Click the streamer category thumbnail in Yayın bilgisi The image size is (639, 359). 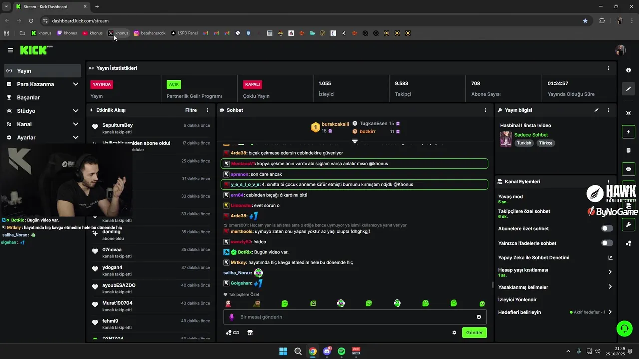point(506,139)
